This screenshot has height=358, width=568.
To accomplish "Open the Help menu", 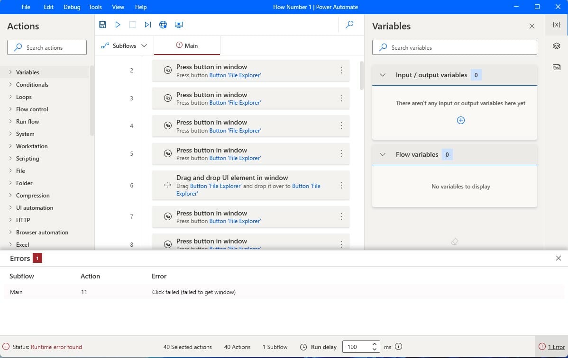I will coord(141,7).
